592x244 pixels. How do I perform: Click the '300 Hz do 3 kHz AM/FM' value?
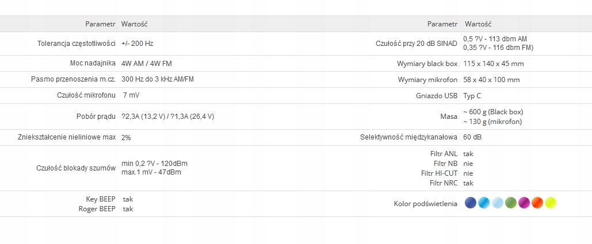[158, 79]
